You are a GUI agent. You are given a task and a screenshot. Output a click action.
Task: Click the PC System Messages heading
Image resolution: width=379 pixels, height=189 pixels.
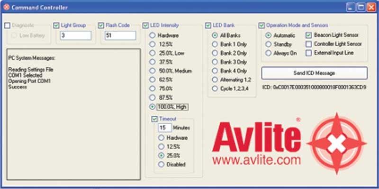(32, 58)
